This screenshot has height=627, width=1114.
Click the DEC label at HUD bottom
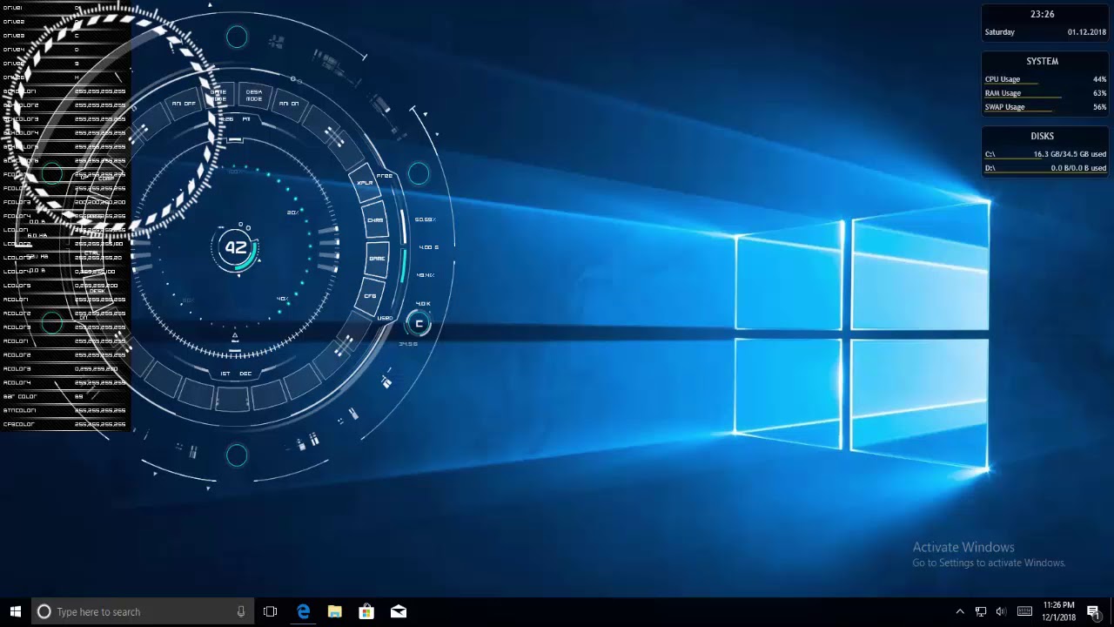(x=245, y=374)
